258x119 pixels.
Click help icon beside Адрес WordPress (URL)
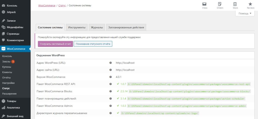tap(111, 63)
